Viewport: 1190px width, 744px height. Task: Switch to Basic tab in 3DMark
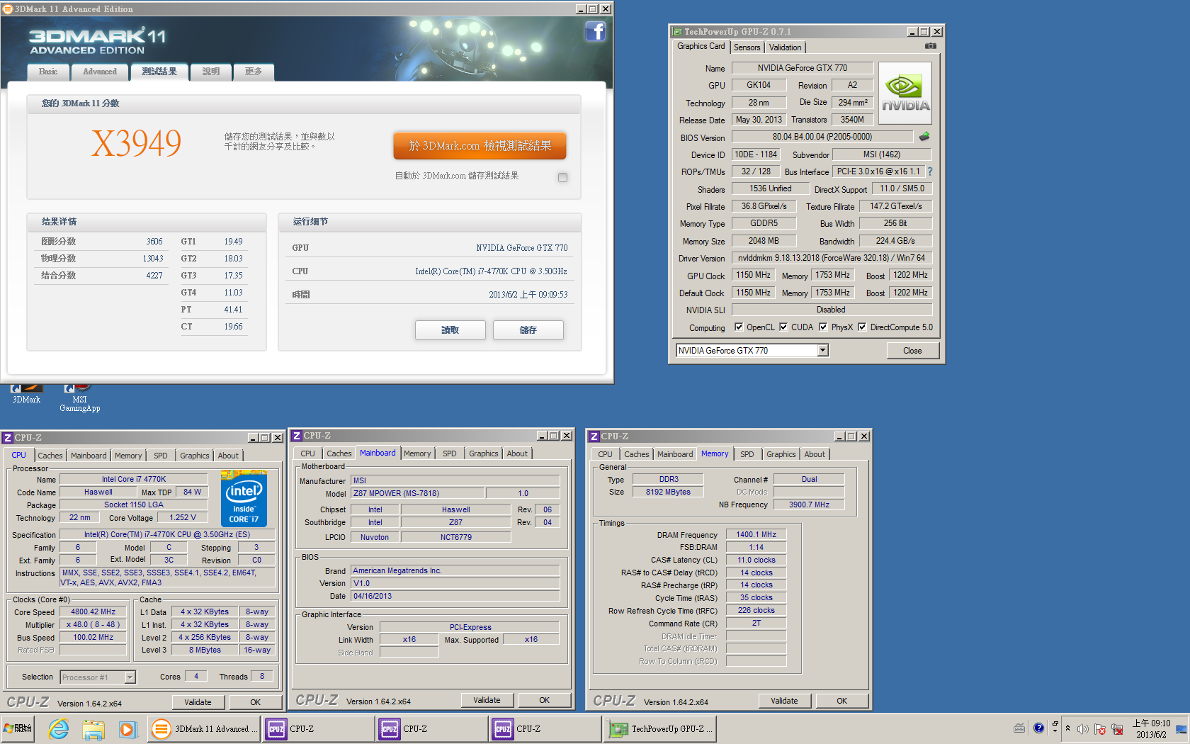(x=48, y=72)
